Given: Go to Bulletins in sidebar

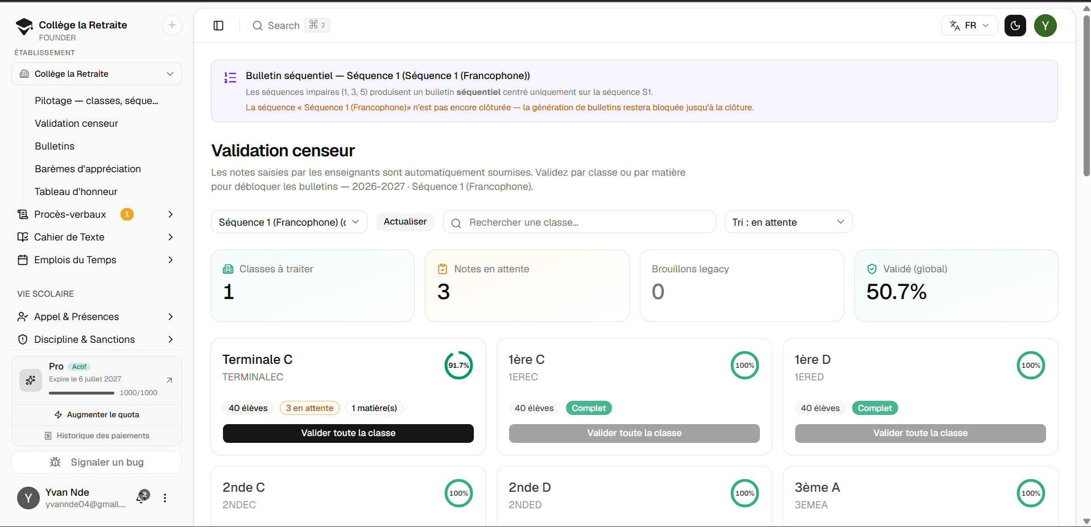Looking at the screenshot, I should click(55, 146).
